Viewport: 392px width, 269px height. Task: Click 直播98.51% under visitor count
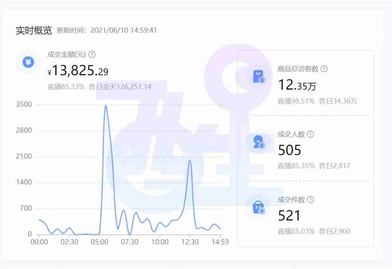pyautogui.click(x=296, y=101)
